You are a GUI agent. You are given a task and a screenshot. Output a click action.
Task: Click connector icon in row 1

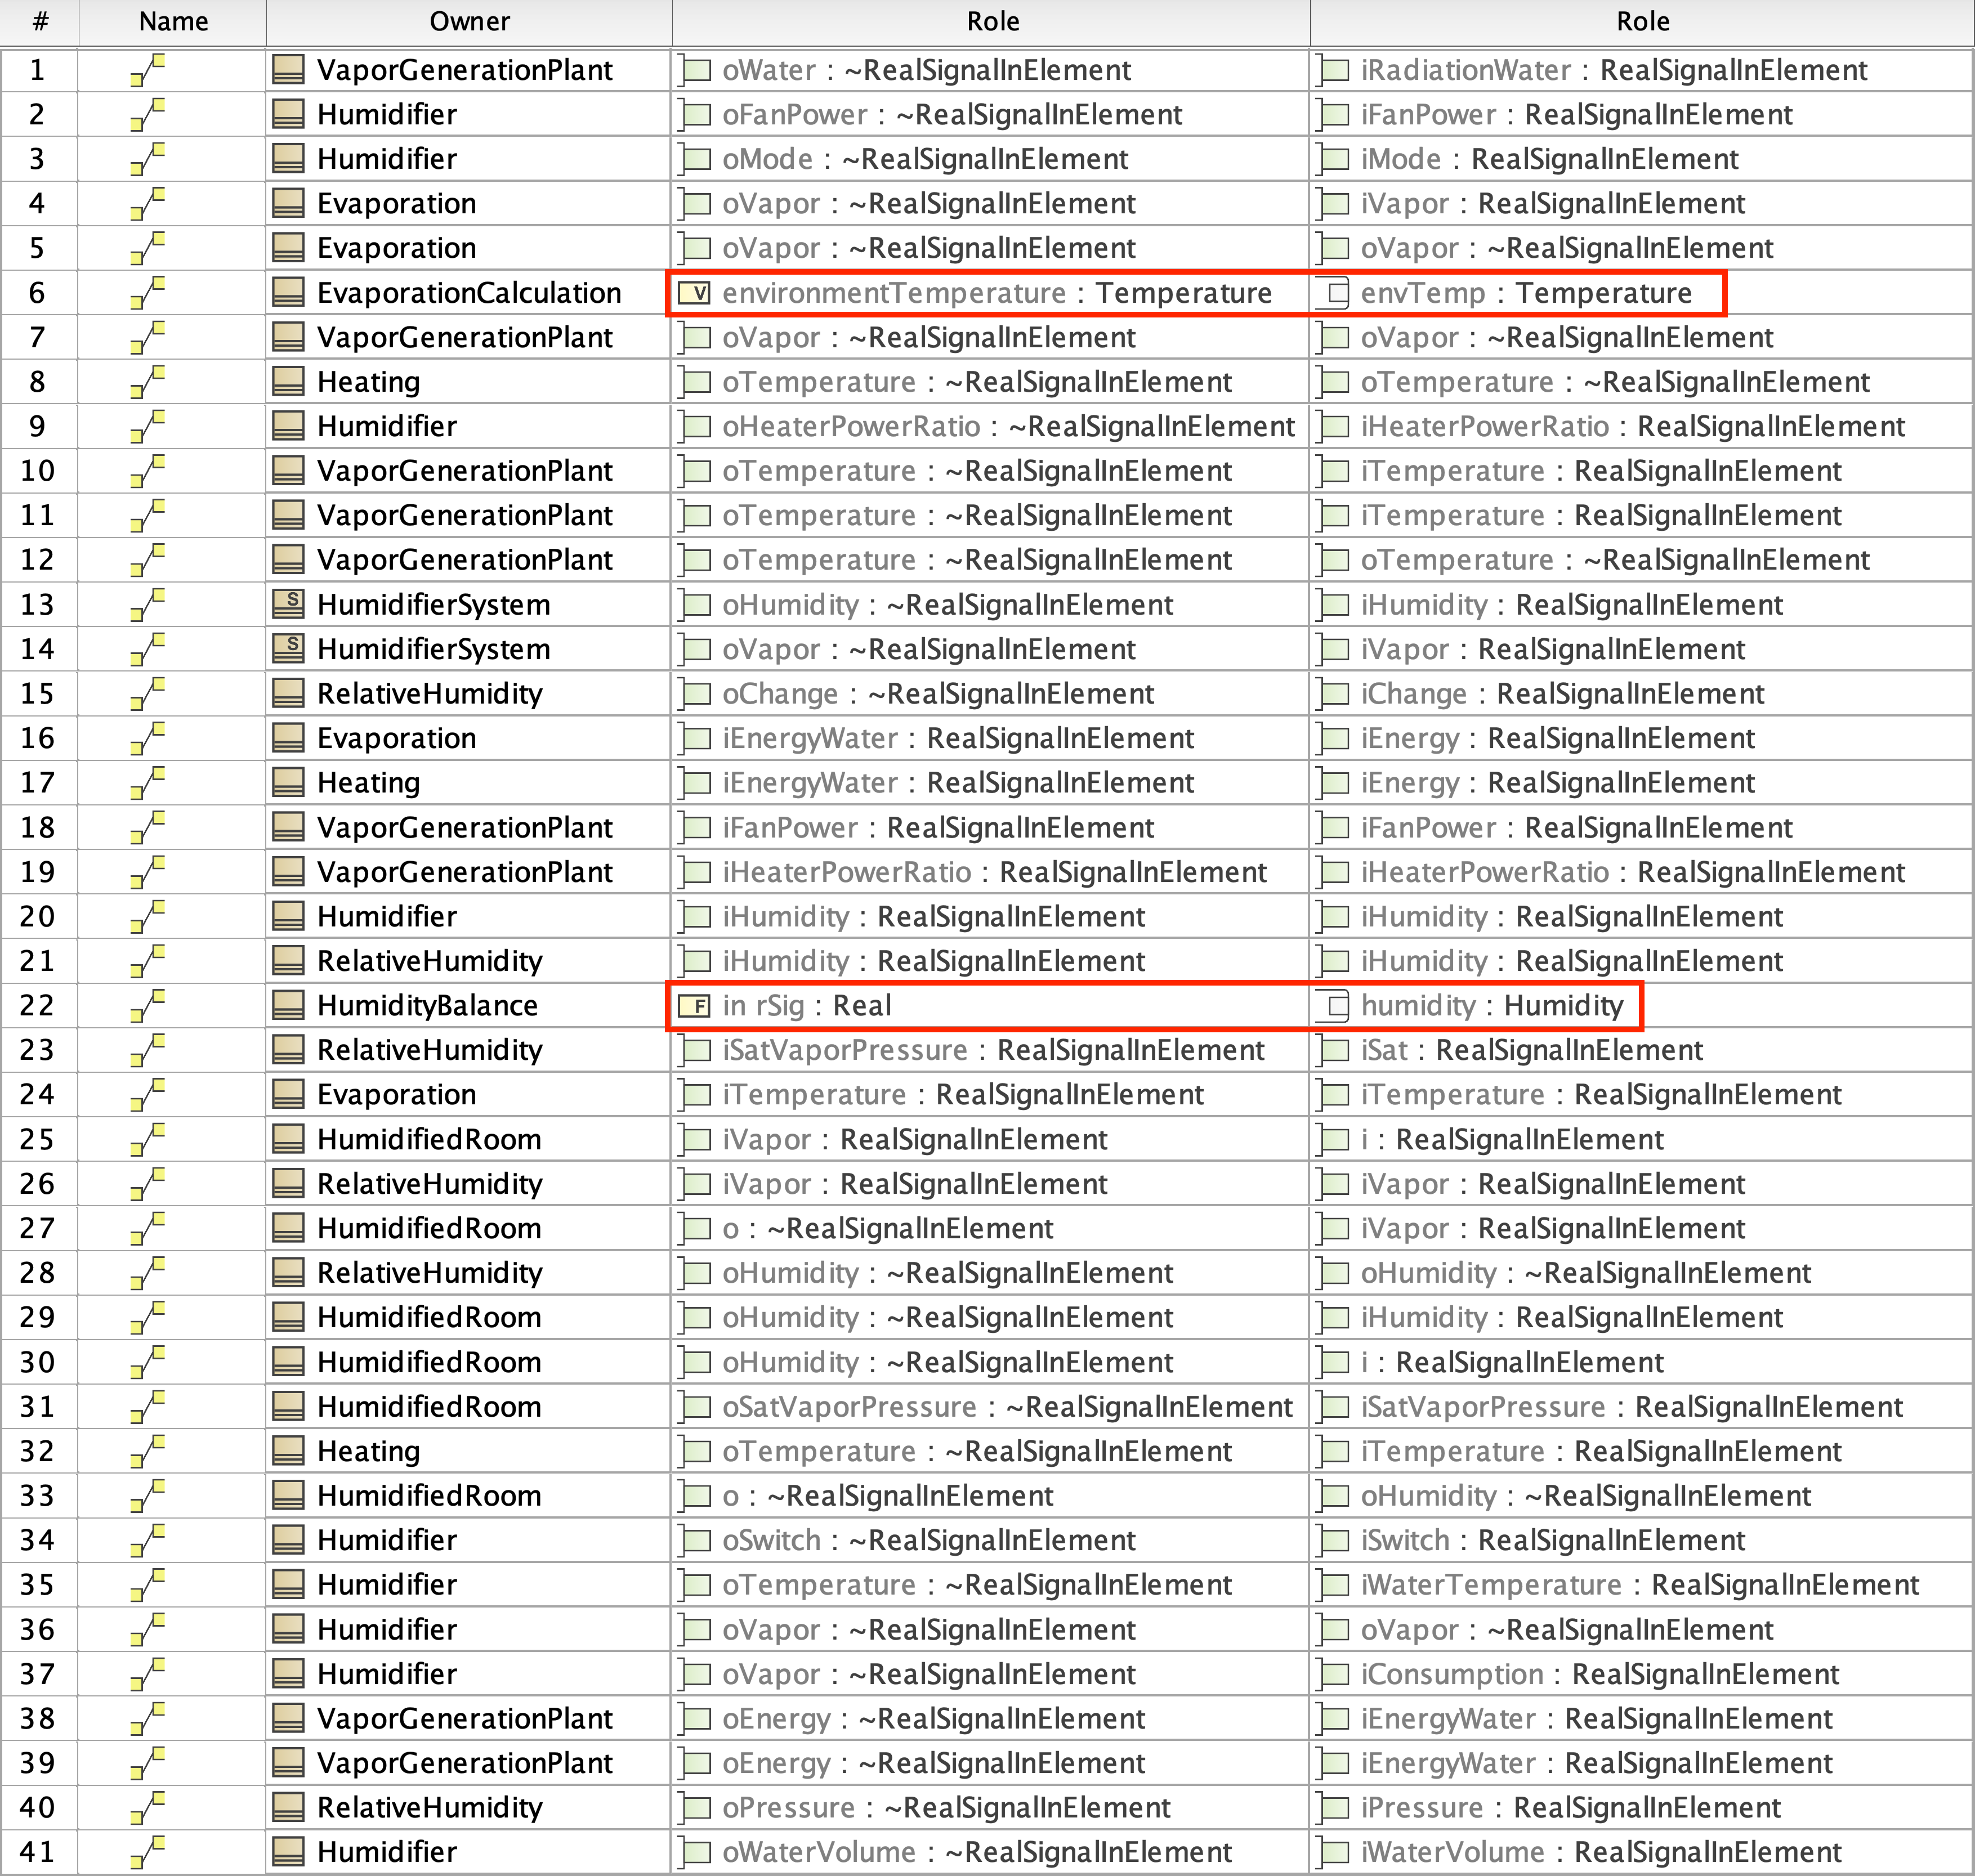tap(147, 70)
